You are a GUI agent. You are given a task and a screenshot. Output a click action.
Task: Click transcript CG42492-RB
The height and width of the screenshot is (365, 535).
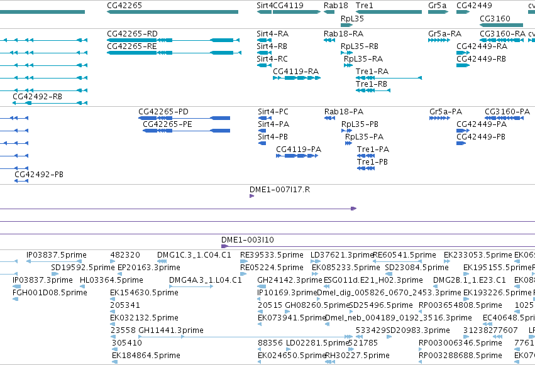[50, 103]
